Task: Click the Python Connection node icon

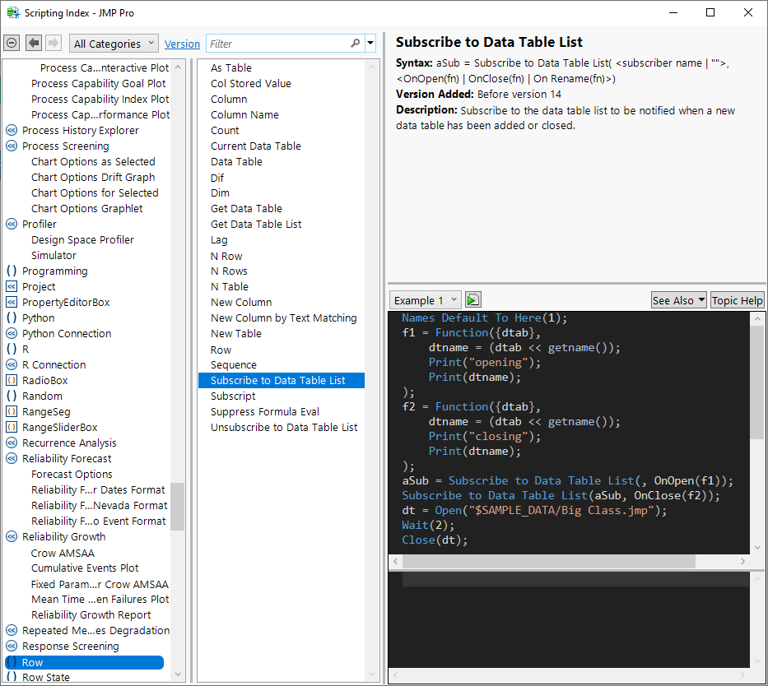Action: point(12,333)
